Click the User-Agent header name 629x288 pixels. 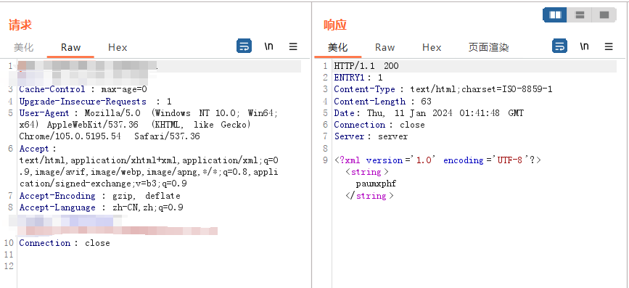coord(44,113)
